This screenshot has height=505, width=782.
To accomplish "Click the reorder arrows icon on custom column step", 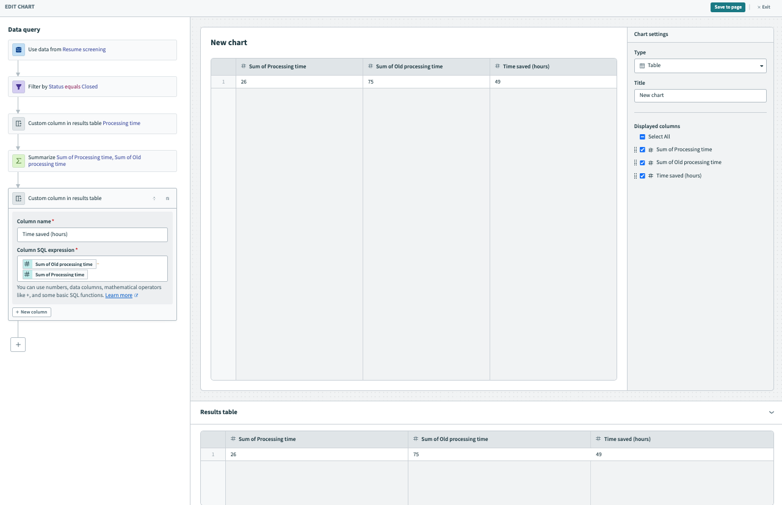I will point(154,198).
